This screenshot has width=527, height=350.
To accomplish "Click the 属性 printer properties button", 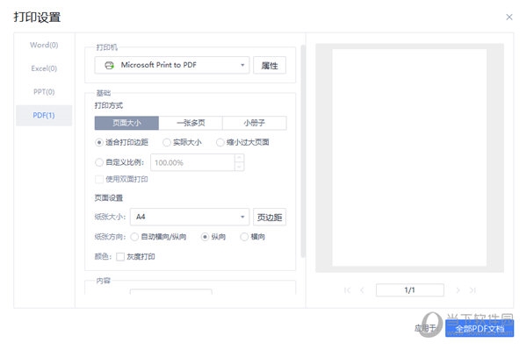I will click(270, 65).
